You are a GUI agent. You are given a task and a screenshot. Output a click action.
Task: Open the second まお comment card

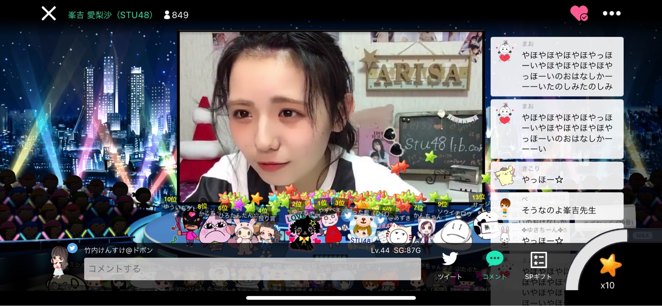pos(557,129)
